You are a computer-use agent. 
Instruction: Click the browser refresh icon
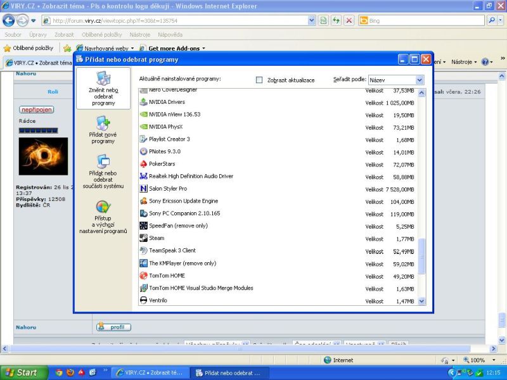(337, 21)
